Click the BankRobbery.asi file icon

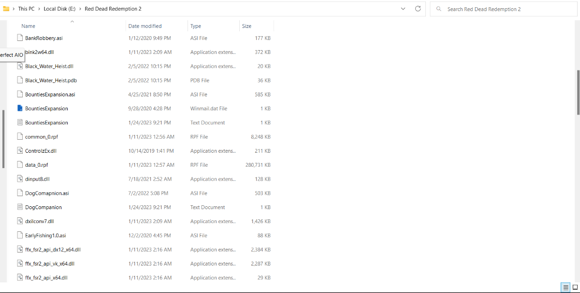tap(20, 38)
